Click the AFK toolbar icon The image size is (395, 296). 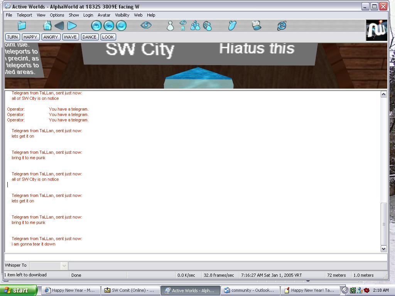click(x=257, y=25)
